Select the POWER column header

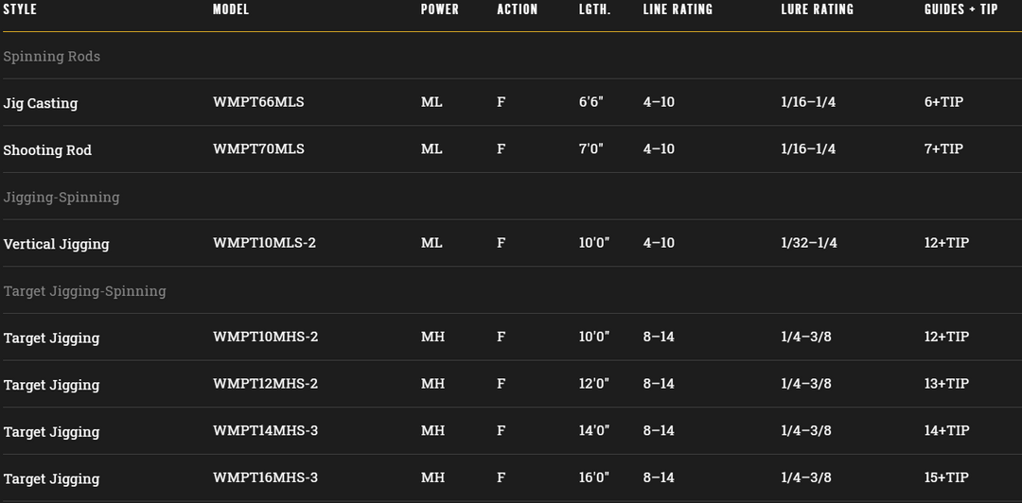click(x=439, y=9)
